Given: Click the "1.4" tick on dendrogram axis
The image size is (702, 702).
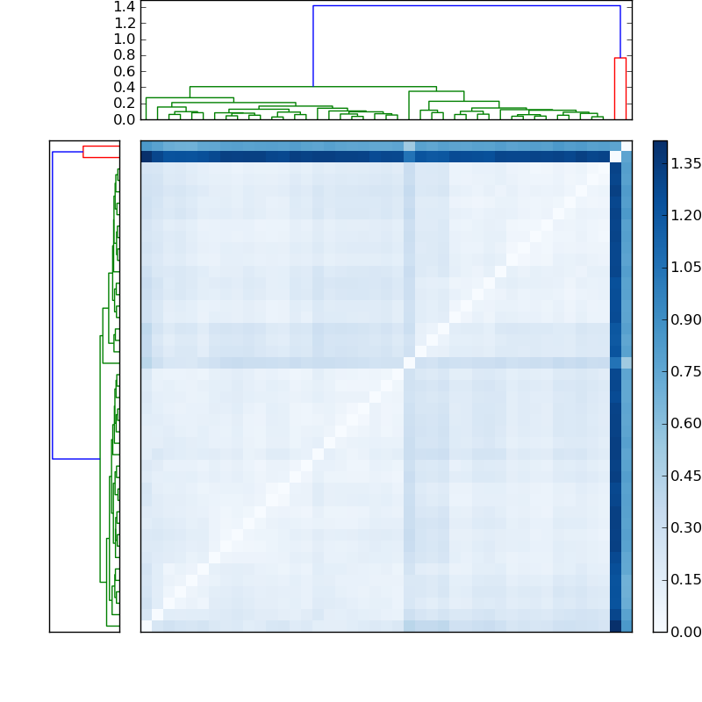Looking at the screenshot, I should tap(124, 7).
